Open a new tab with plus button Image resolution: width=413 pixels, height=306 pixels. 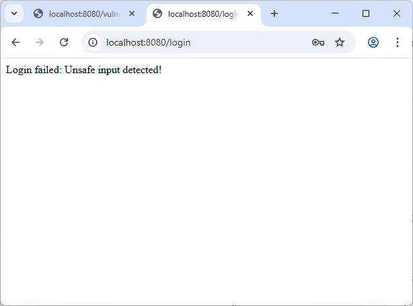point(274,13)
